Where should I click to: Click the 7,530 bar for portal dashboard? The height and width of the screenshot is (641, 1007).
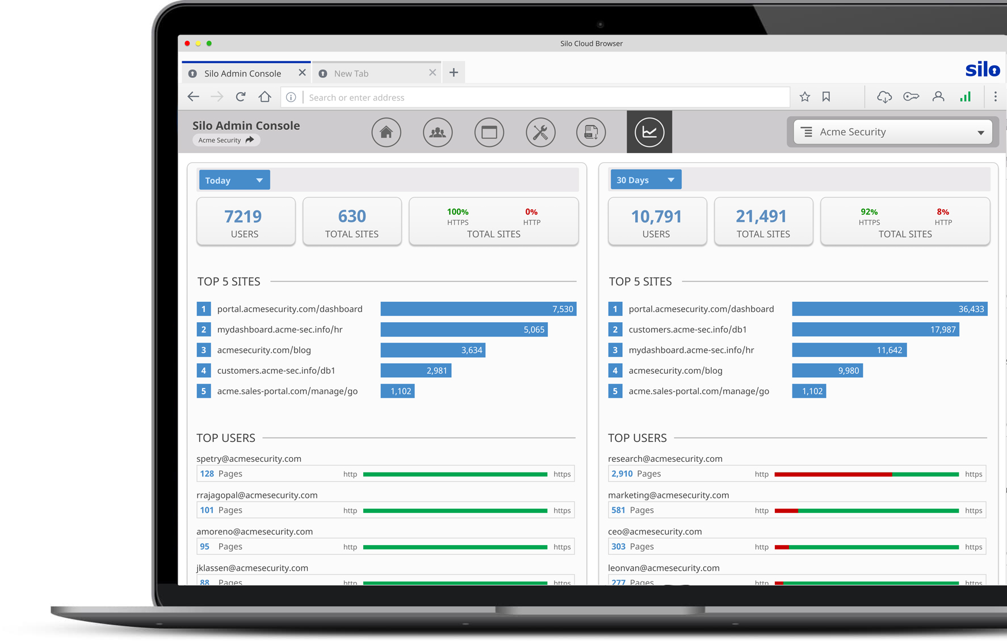pyautogui.click(x=479, y=309)
